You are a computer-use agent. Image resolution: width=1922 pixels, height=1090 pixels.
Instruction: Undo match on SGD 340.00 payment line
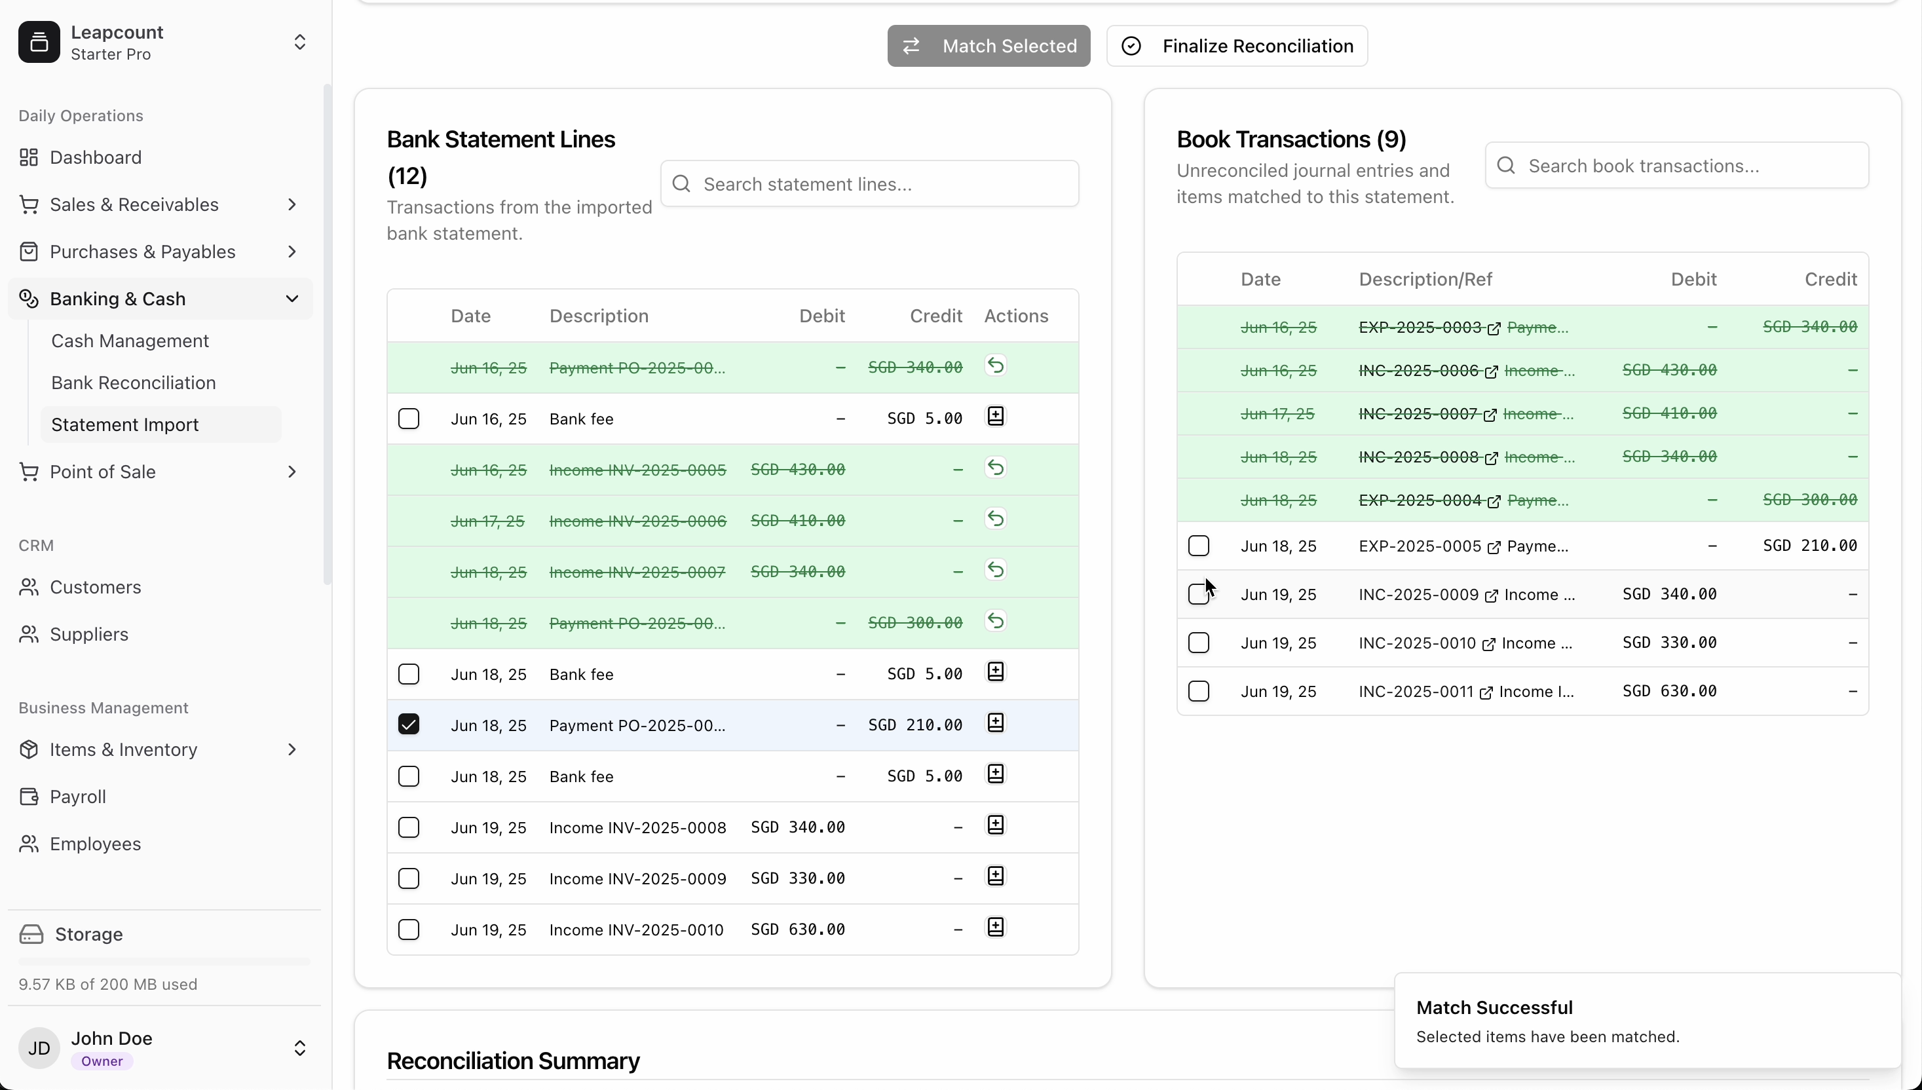tap(996, 366)
